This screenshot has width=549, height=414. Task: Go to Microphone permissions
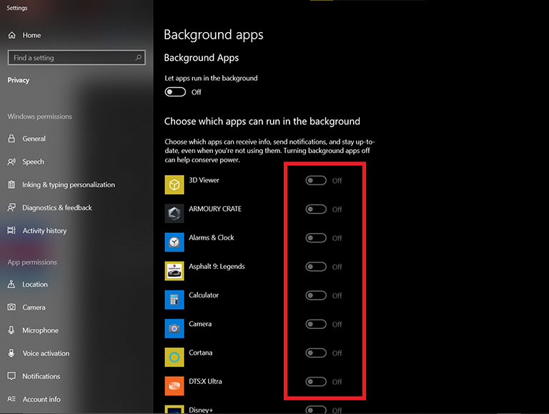tap(40, 330)
